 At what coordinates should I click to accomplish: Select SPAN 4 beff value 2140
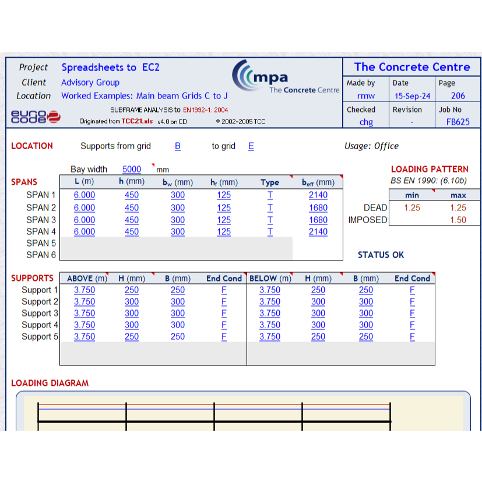pyautogui.click(x=318, y=231)
